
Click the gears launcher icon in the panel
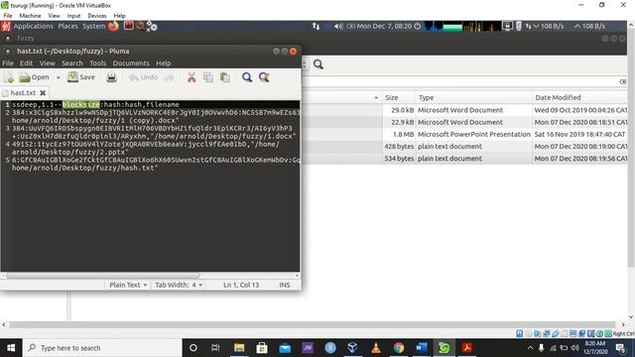coord(152,27)
